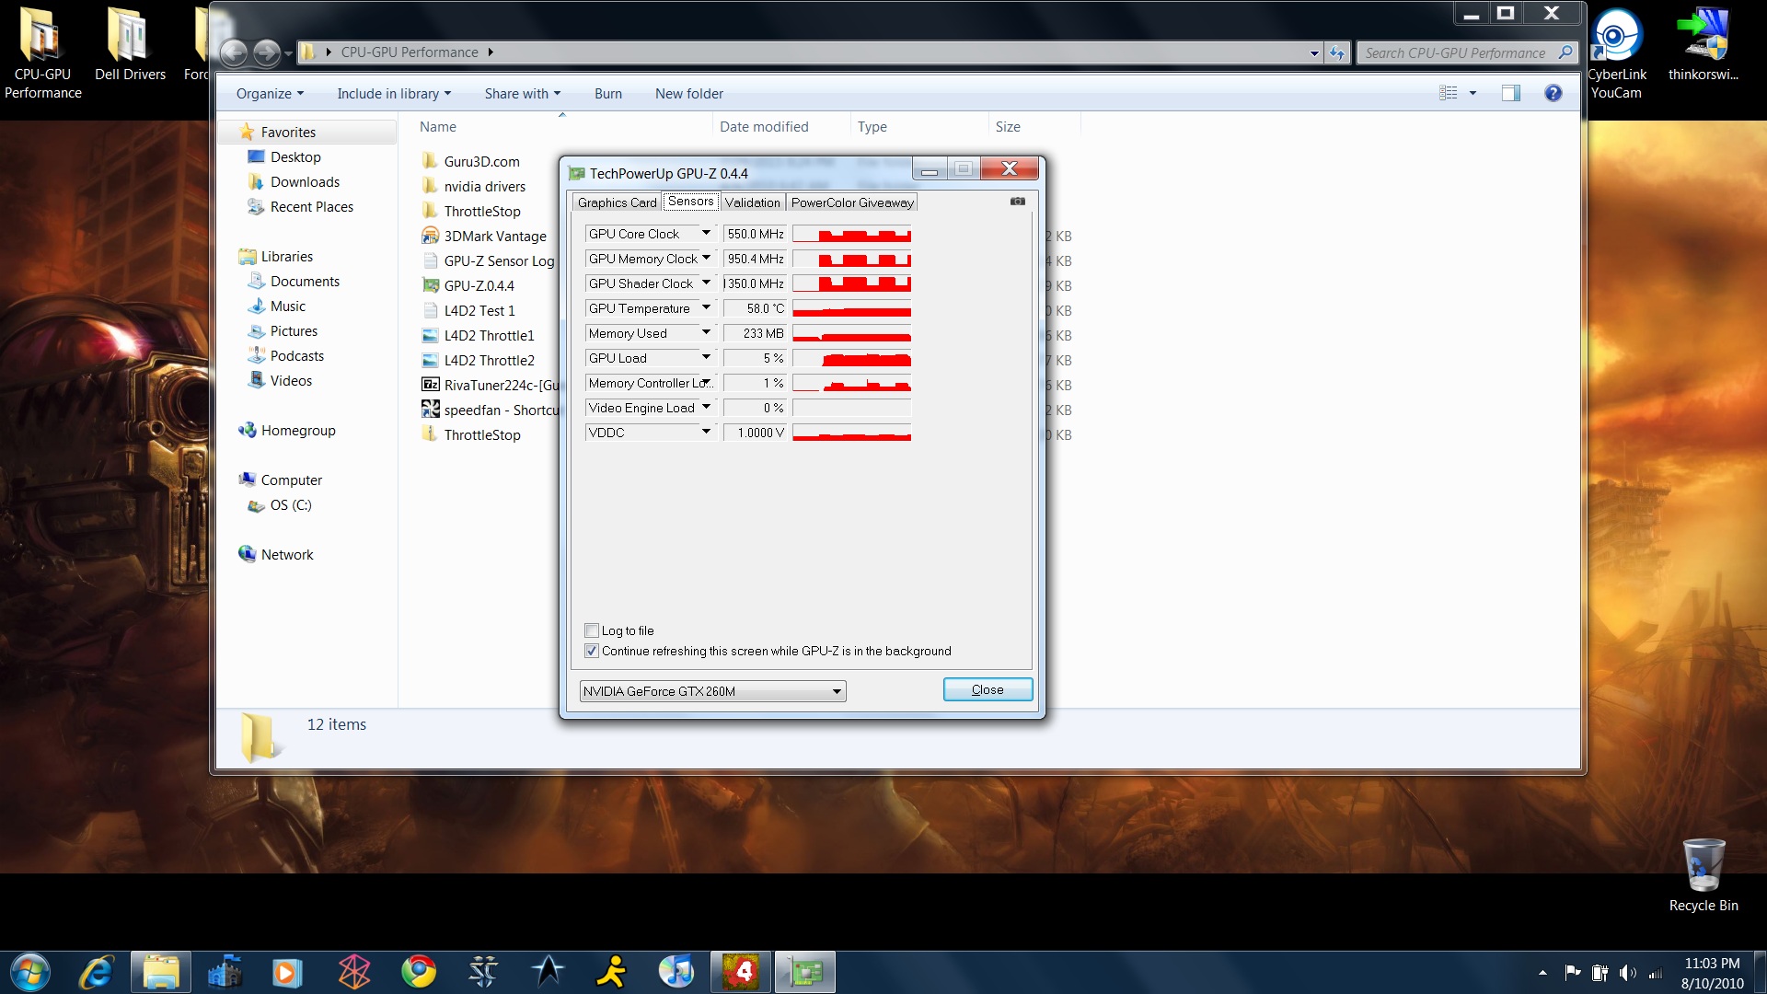Click the GPU Temperature graph
Viewport: 1767px width, 994px height.
pyautogui.click(x=851, y=308)
